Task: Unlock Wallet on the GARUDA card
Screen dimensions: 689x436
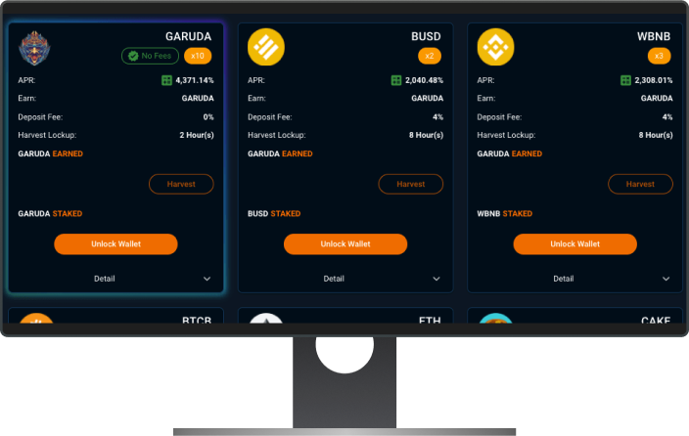Action: tap(116, 244)
